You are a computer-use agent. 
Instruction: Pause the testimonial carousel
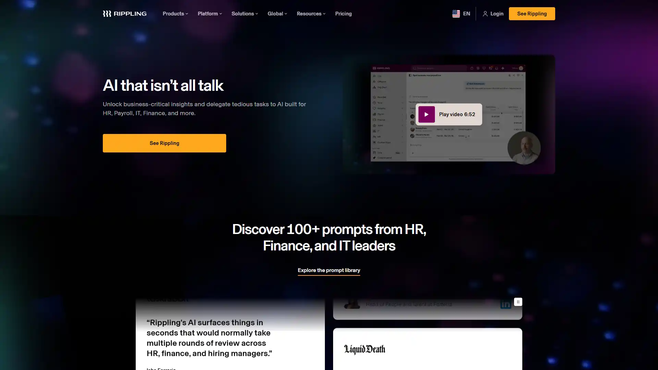click(518, 302)
